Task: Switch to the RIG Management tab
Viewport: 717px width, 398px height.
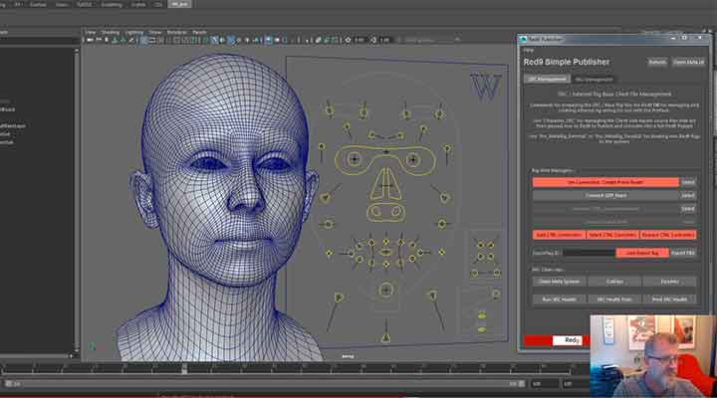Action: coord(595,79)
